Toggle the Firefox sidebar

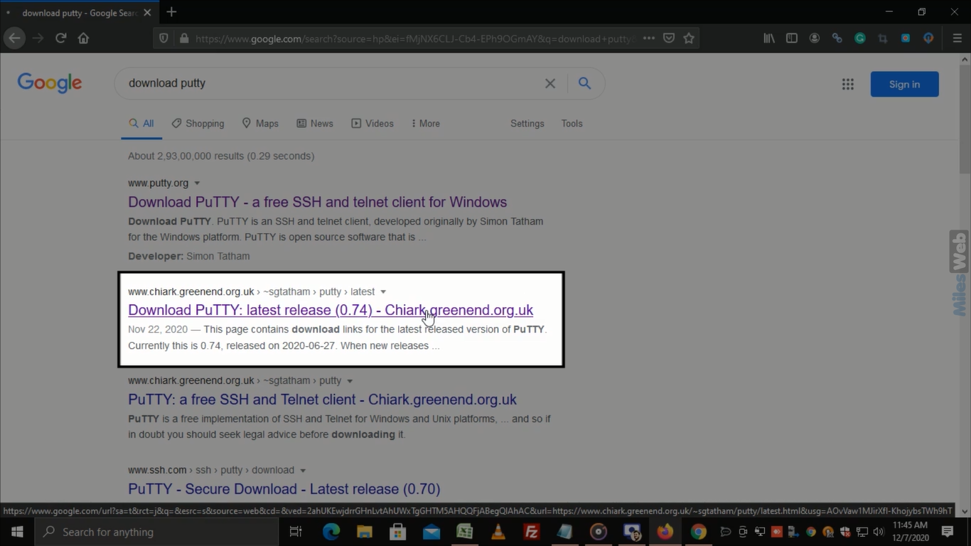coord(791,38)
